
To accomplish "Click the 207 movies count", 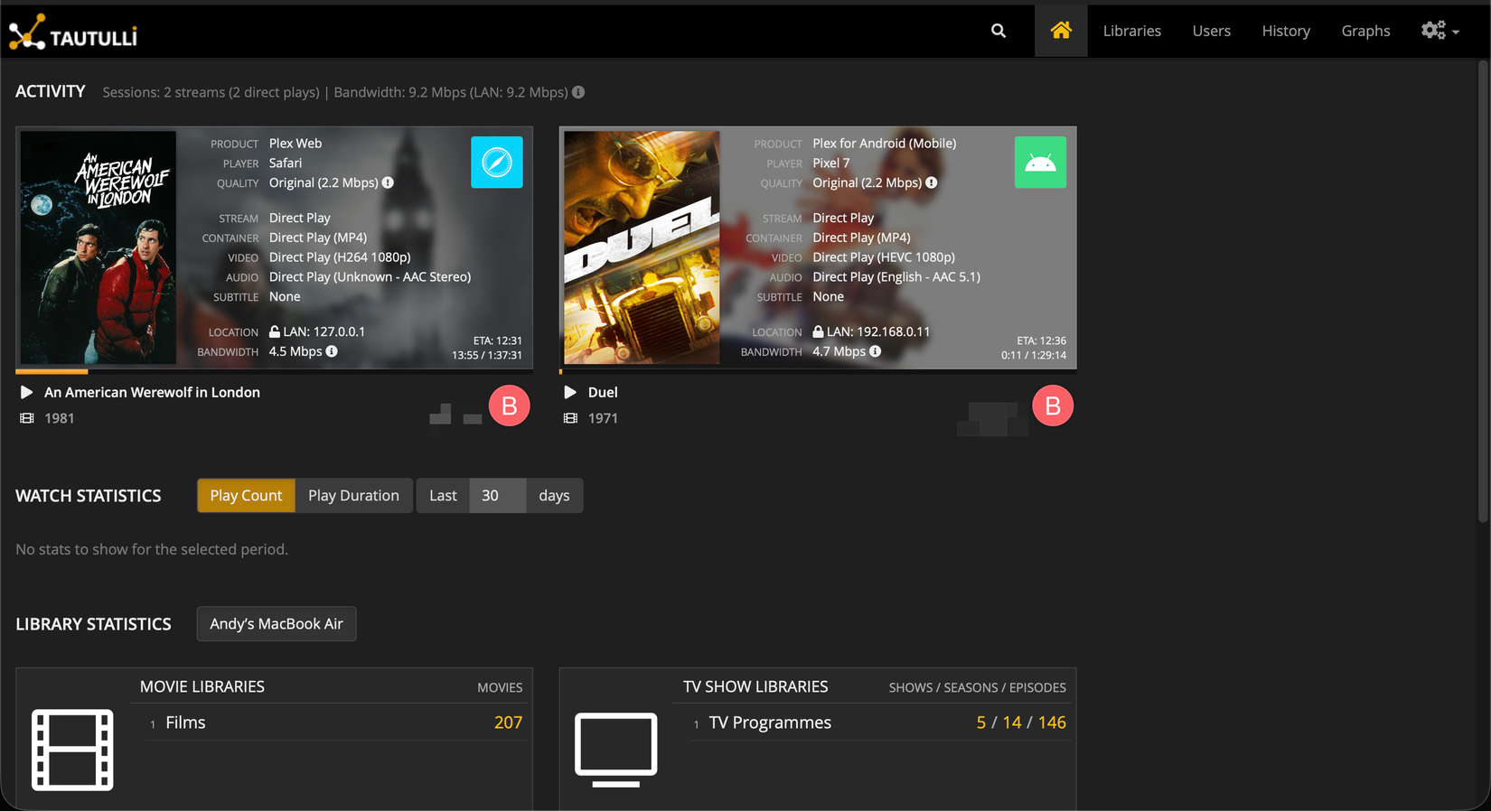I will (x=508, y=722).
